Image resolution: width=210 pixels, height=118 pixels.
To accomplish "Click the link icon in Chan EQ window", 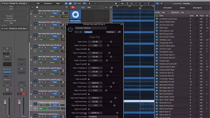I will pos(119,32).
